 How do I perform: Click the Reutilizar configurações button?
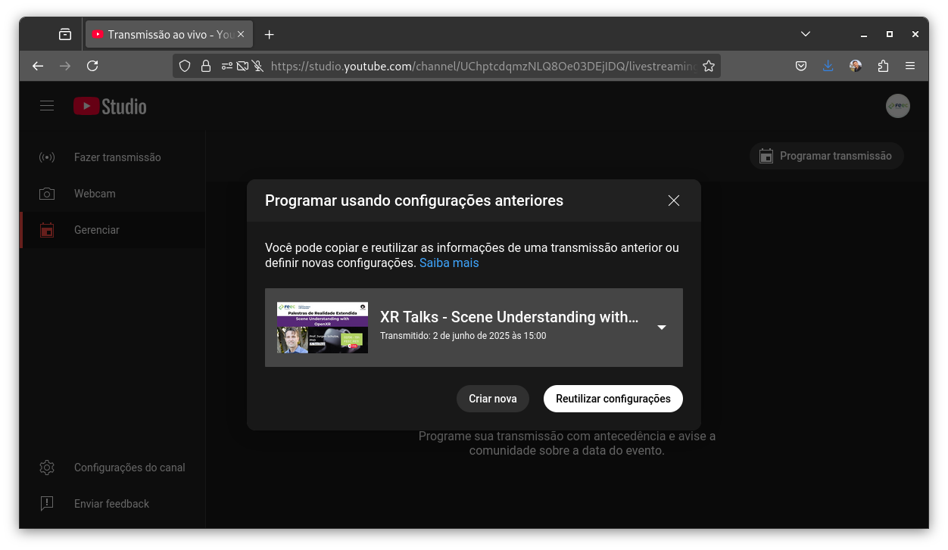613,399
